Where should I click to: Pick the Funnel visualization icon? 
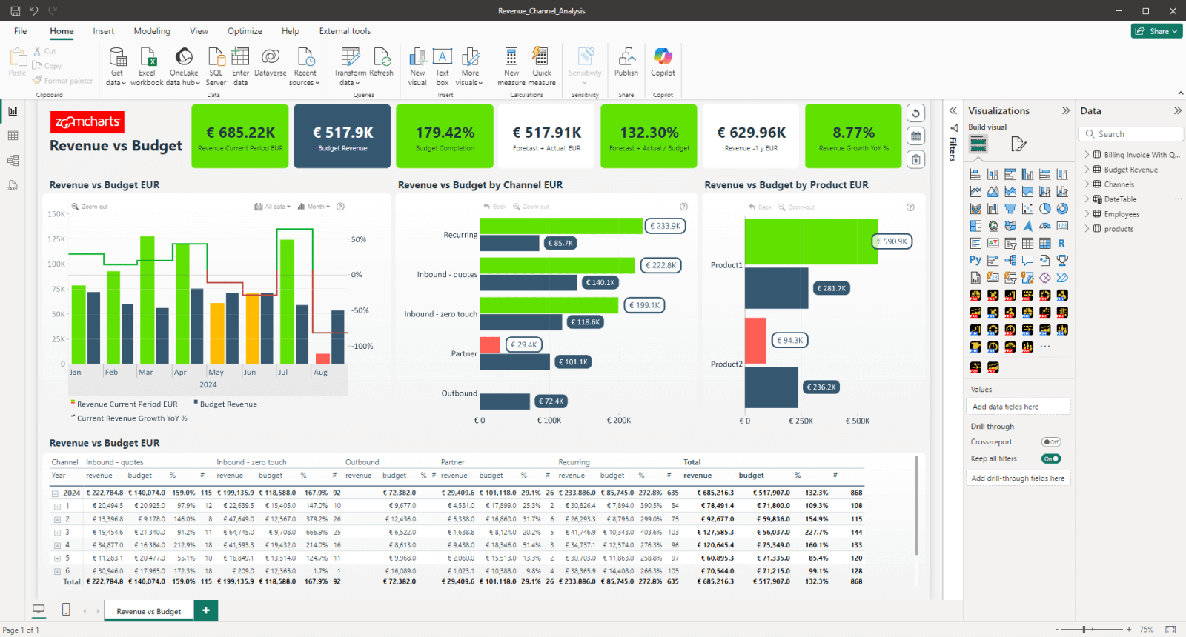click(x=1010, y=209)
